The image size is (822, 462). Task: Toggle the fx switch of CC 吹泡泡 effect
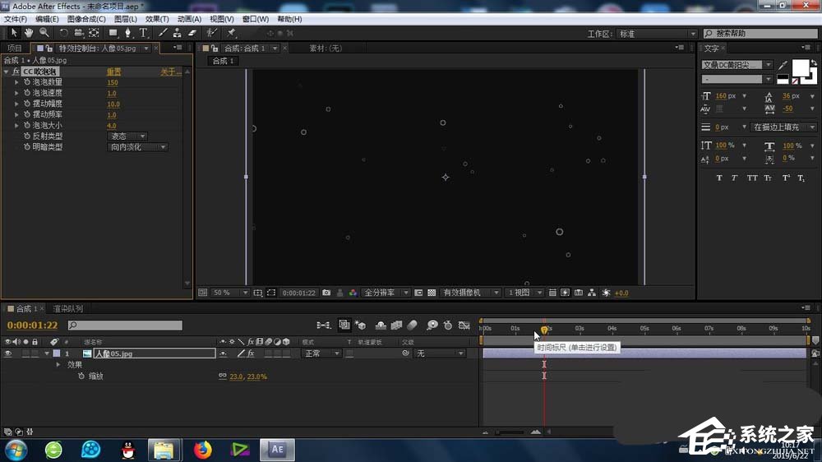click(x=16, y=72)
